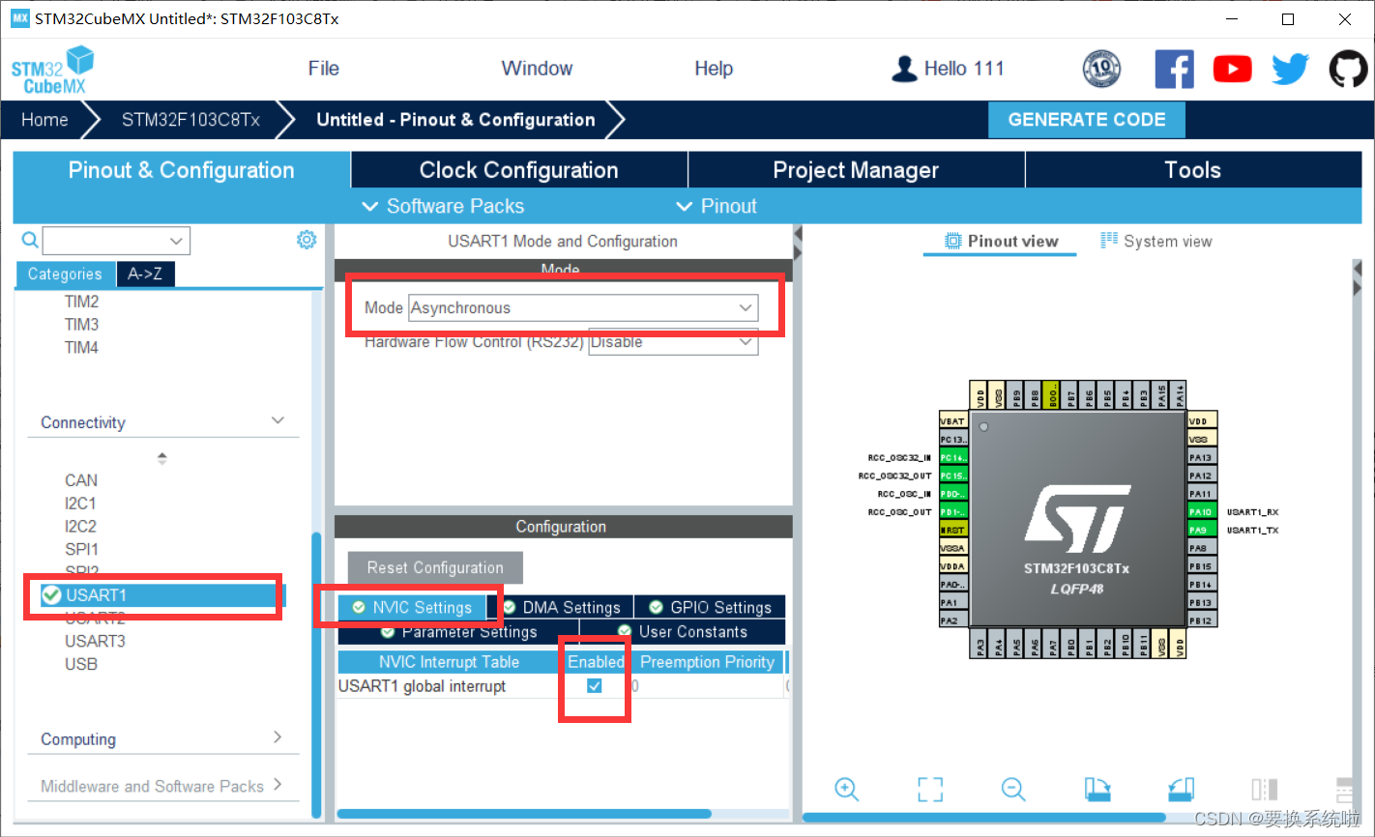Open the categories gear settings icon
Image resolution: width=1375 pixels, height=837 pixels.
307,240
